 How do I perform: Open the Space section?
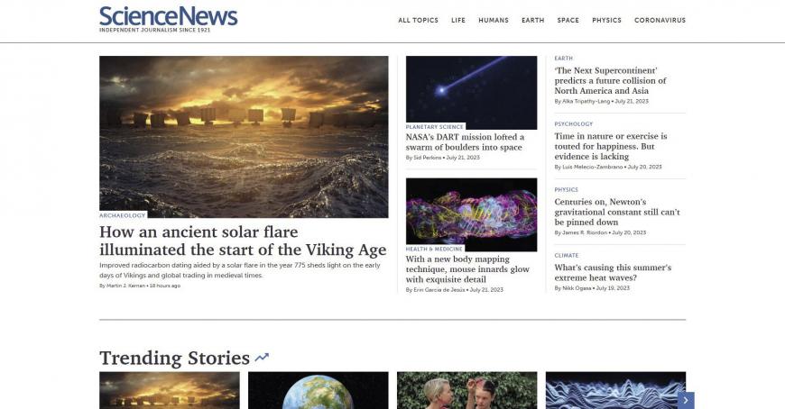point(568,21)
